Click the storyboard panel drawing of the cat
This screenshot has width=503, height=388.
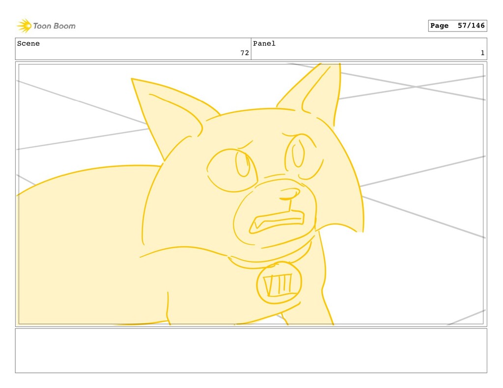pyautogui.click(x=251, y=194)
